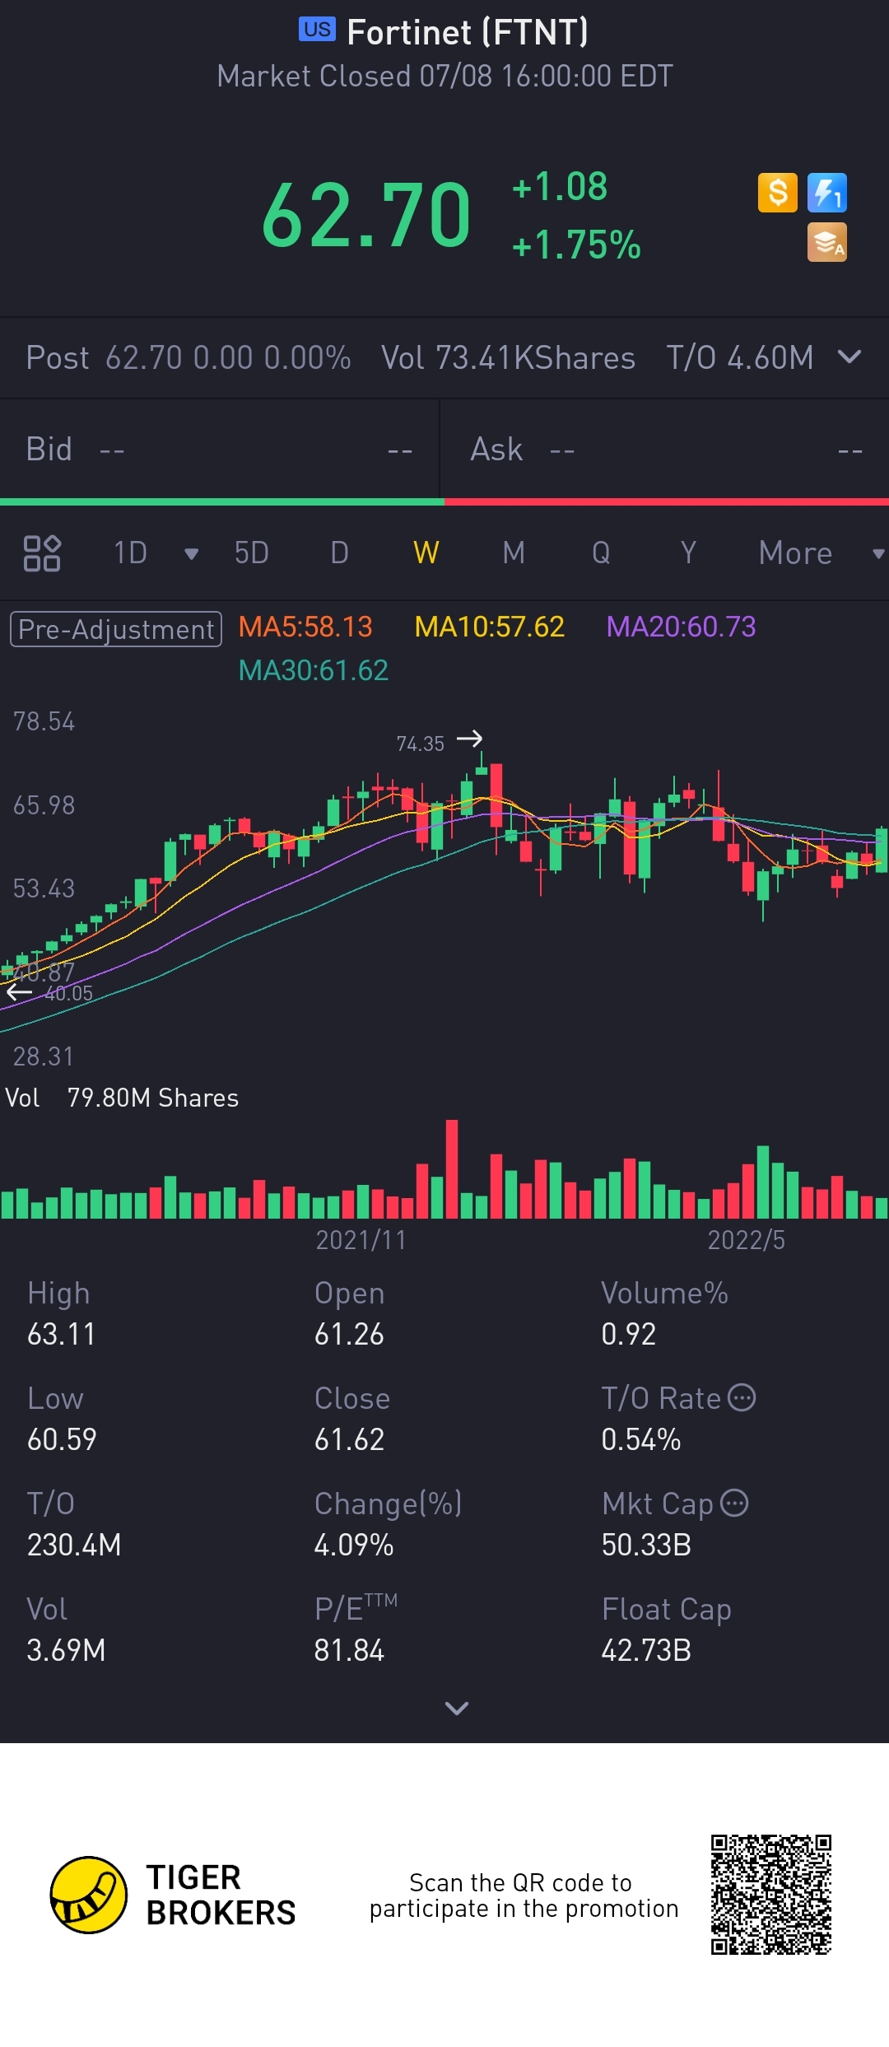Tap the US market flag badge
This screenshot has width=889, height=2047.
[317, 30]
